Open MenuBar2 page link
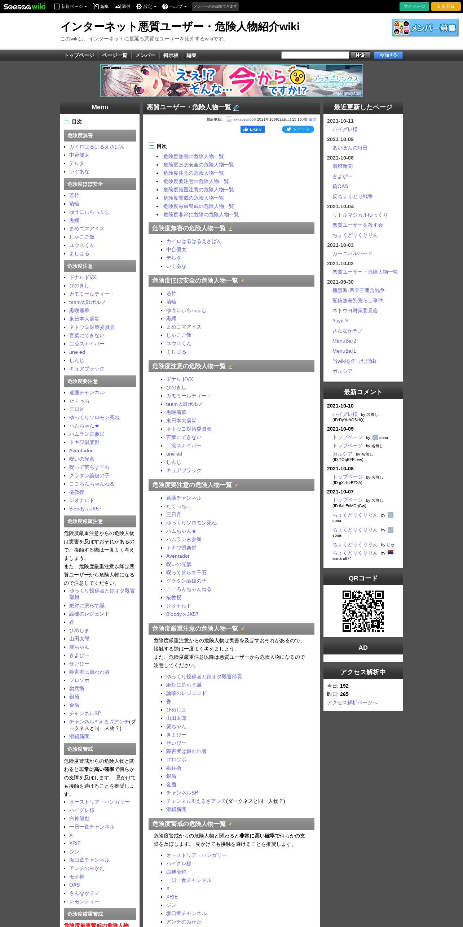463x927 pixels. (344, 341)
